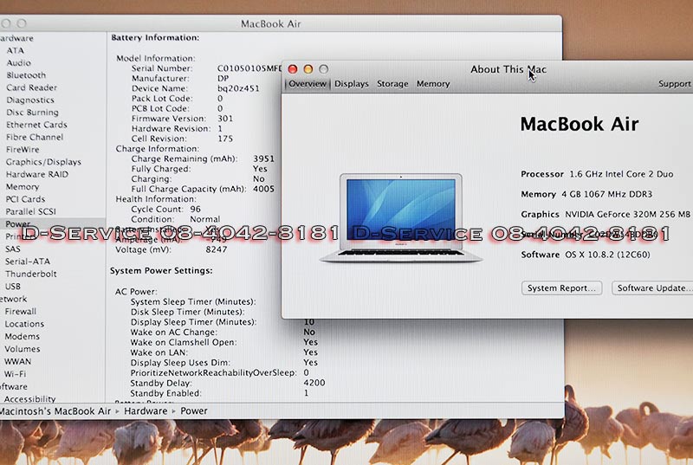Click the Cell Revision value 175
Viewport: 693px width, 465px height.
(x=225, y=139)
